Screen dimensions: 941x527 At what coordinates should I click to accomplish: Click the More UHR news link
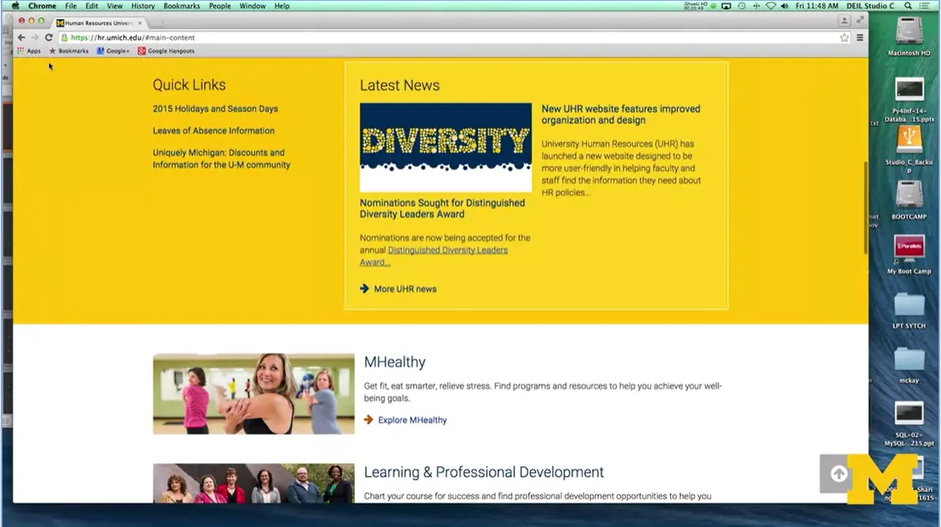pyautogui.click(x=405, y=289)
